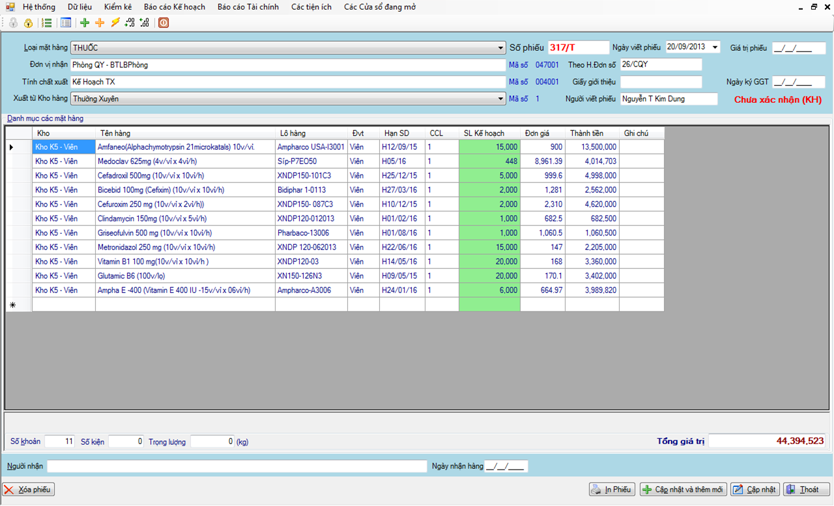Click the Giá trị phiếu date field
The image size is (834, 506).
tap(799, 48)
